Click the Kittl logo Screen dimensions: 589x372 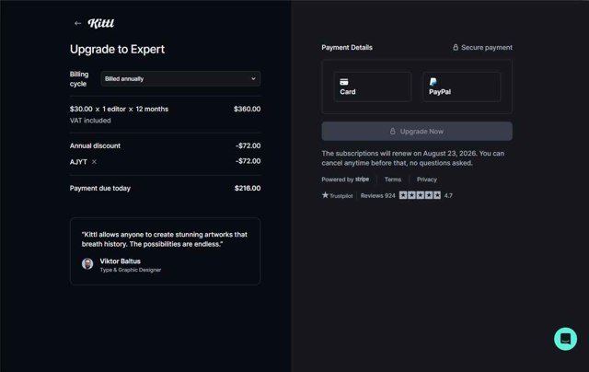(x=101, y=23)
